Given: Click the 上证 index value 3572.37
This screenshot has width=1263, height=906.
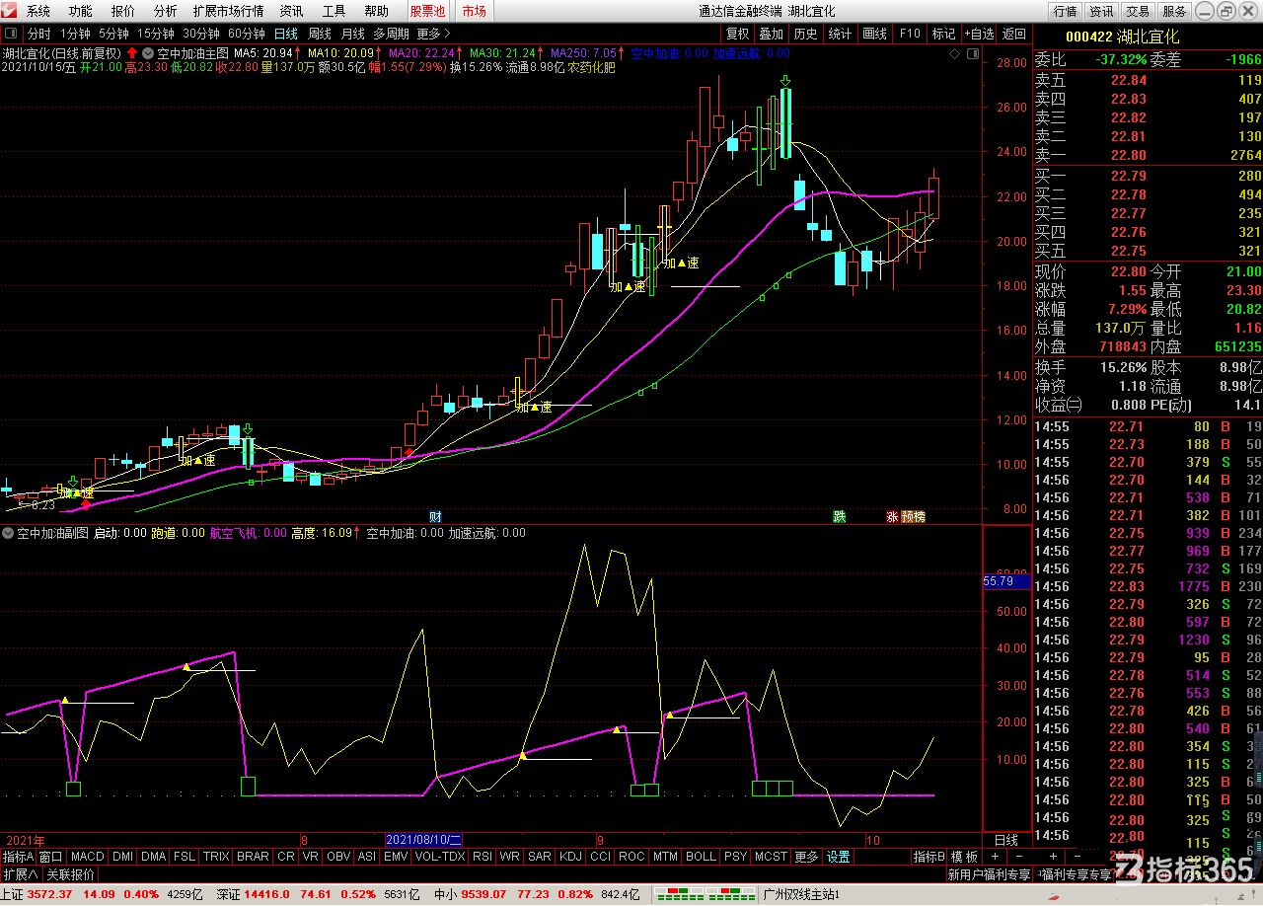Looking at the screenshot, I should [47, 894].
